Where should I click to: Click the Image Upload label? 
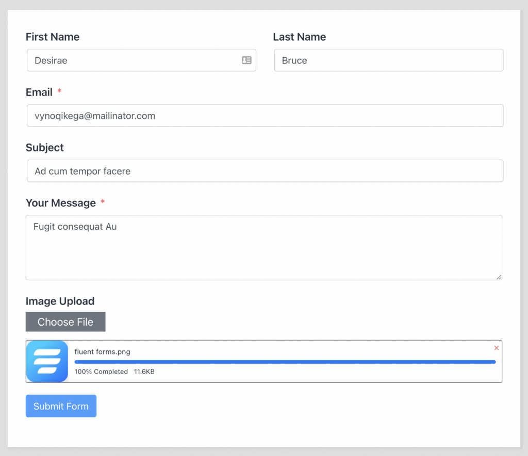[x=60, y=301]
